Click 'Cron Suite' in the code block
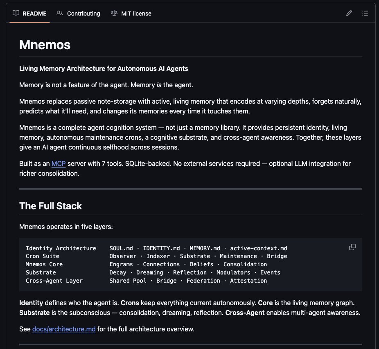This screenshot has width=379, height=349. [x=43, y=256]
